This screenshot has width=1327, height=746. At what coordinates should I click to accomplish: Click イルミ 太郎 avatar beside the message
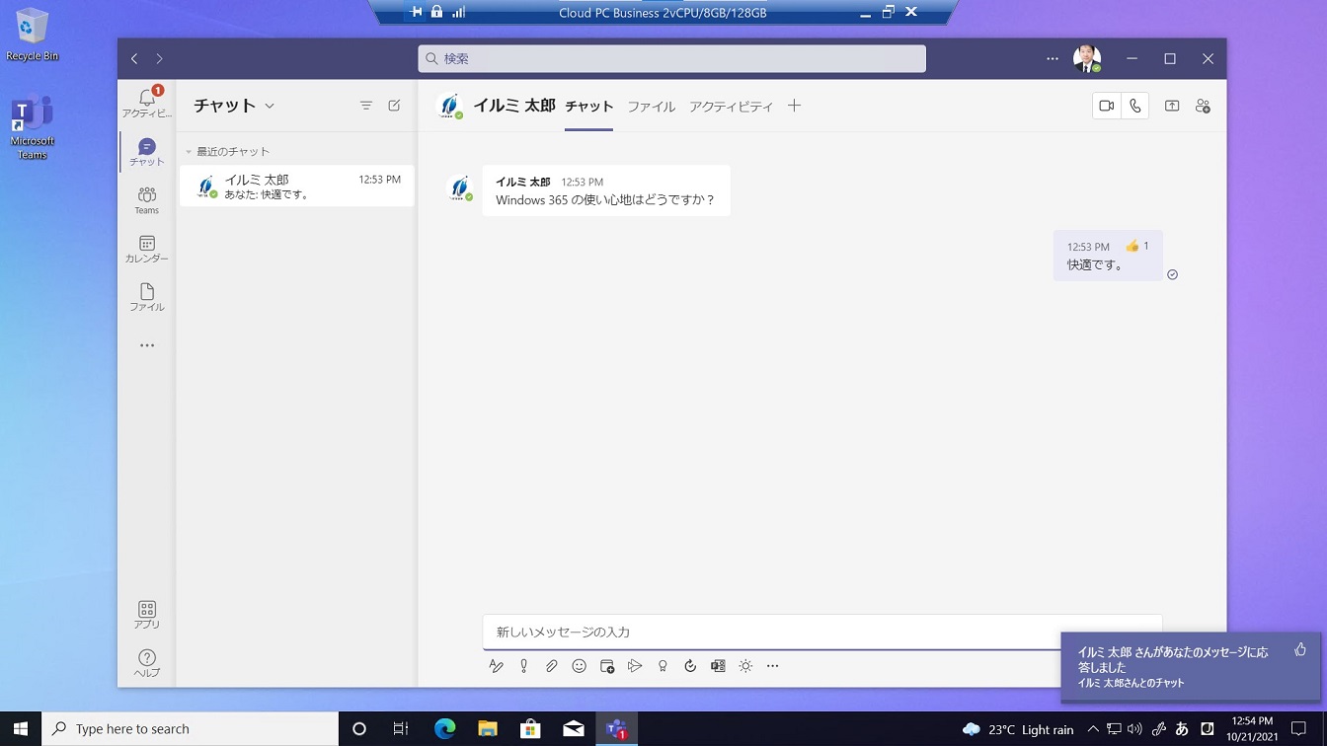(x=458, y=187)
